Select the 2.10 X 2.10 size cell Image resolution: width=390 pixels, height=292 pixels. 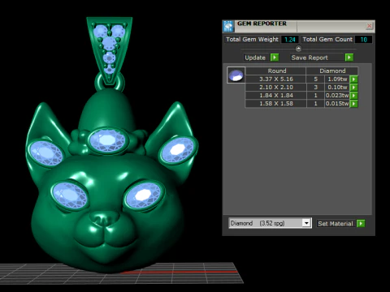pos(276,87)
